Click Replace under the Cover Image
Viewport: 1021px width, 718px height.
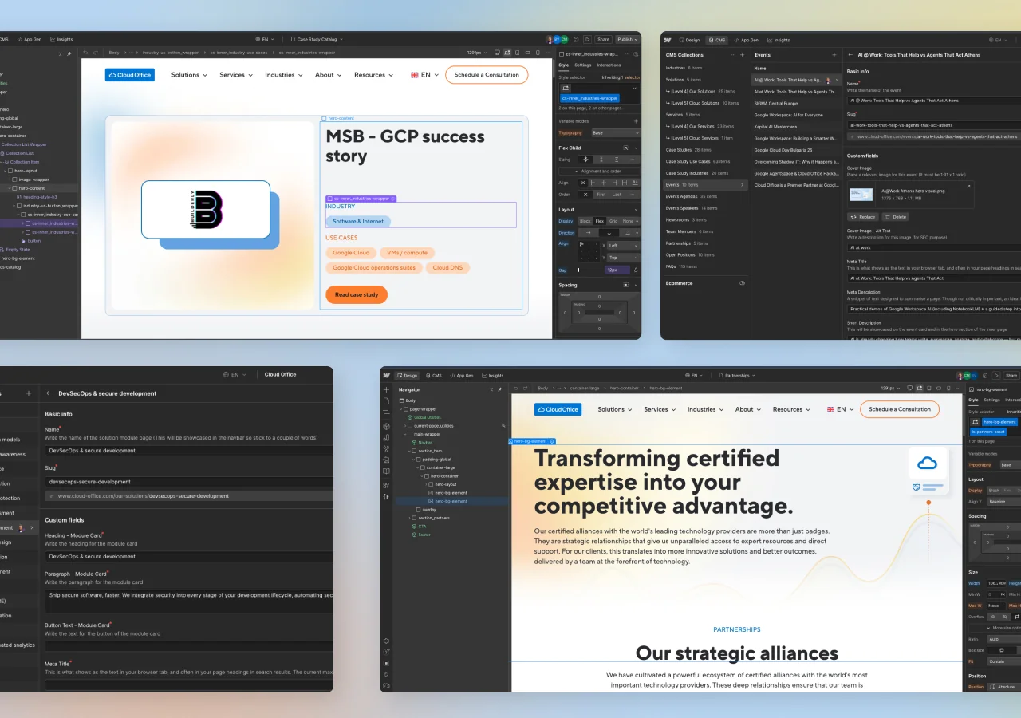tap(863, 216)
